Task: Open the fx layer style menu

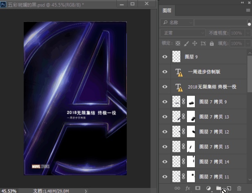Action: 188,188
